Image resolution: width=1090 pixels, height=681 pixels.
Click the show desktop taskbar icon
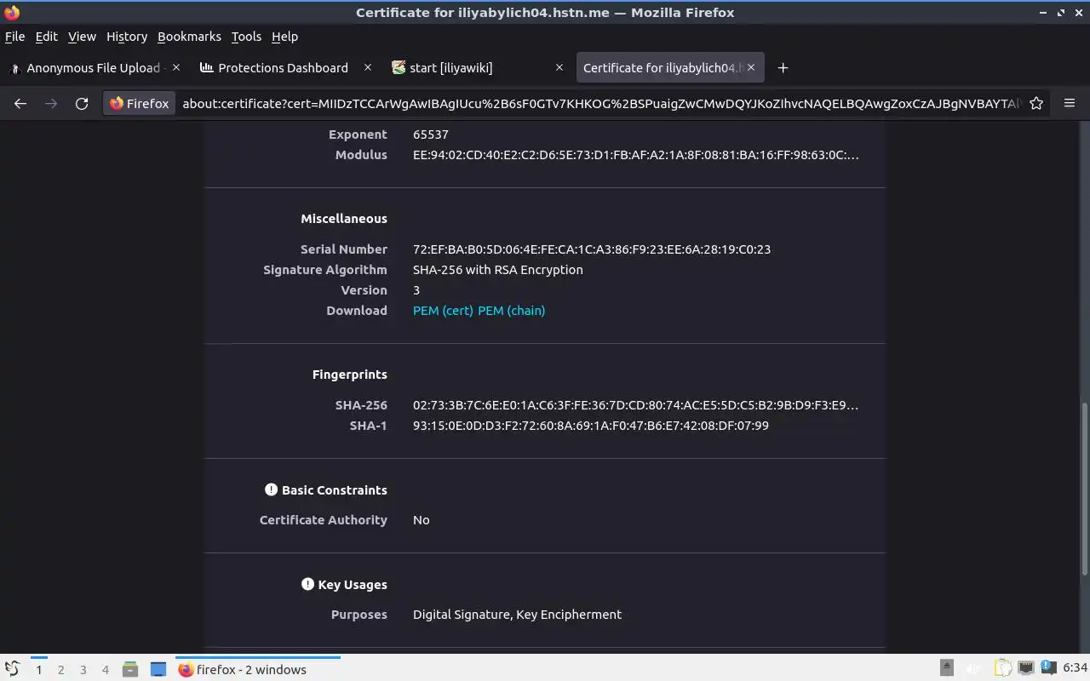coord(158,669)
